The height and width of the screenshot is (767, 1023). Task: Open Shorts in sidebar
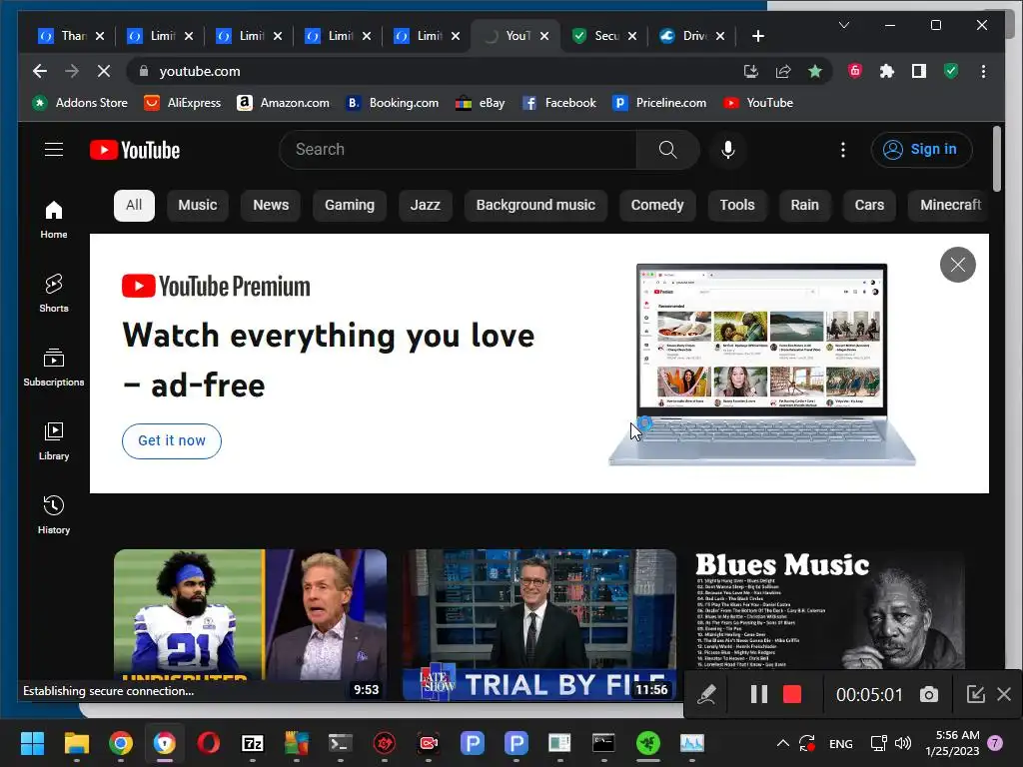pos(54,294)
